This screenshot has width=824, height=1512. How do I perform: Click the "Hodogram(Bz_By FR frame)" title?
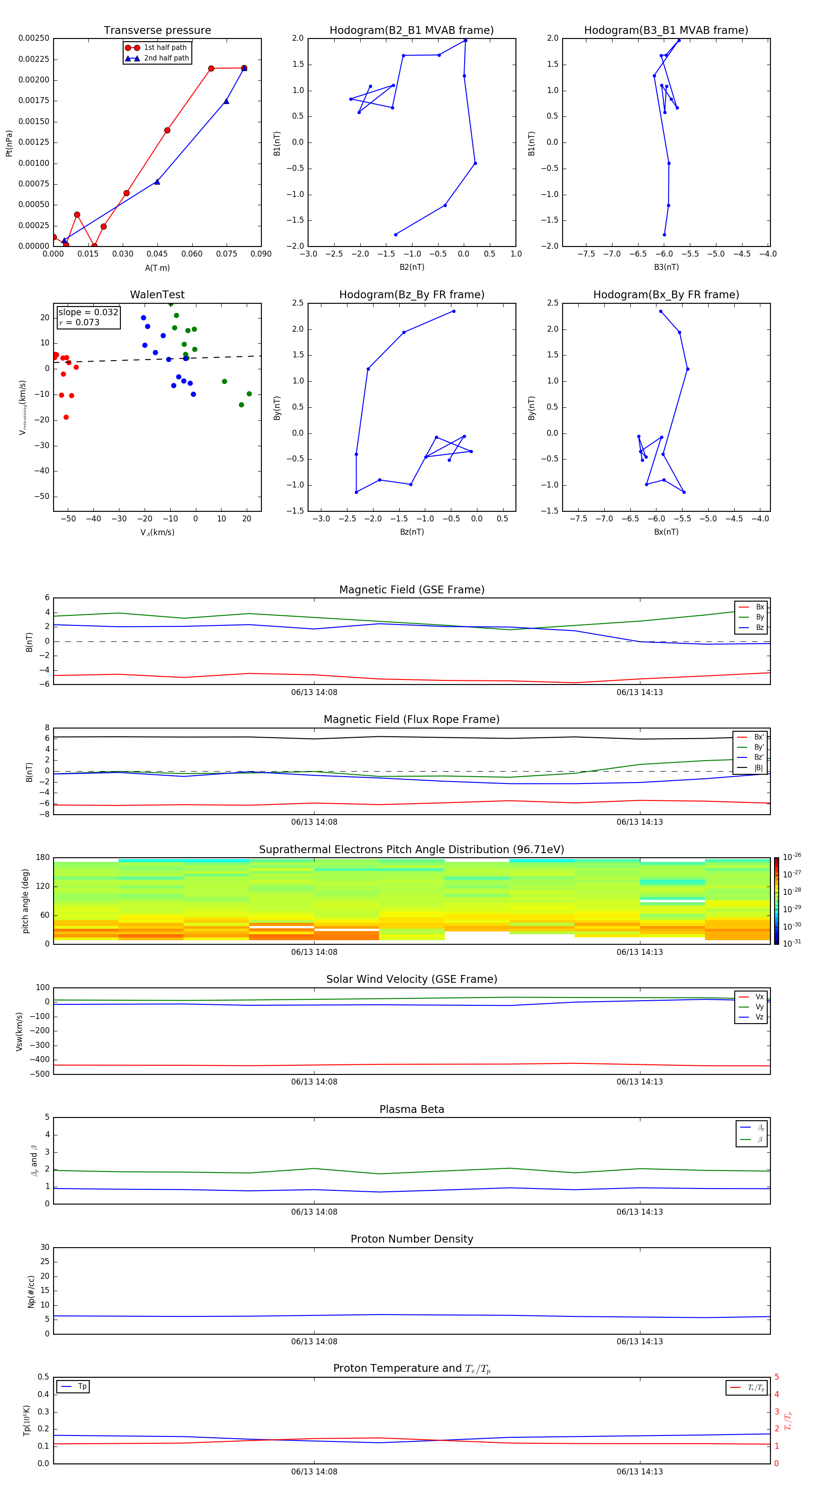click(412, 295)
